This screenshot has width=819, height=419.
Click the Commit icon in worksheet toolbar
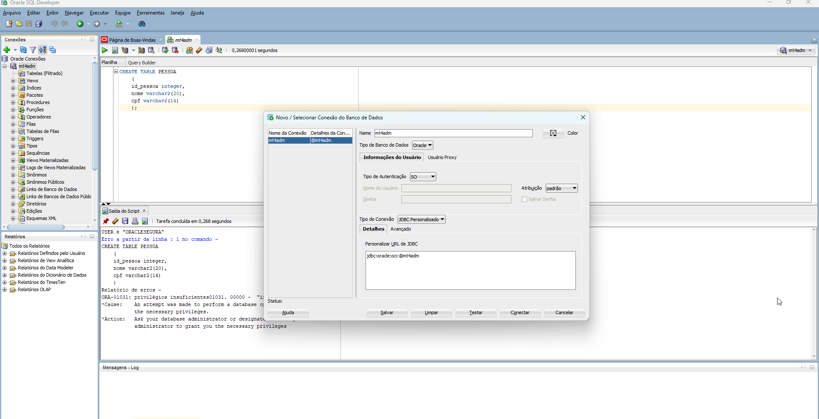click(x=165, y=50)
